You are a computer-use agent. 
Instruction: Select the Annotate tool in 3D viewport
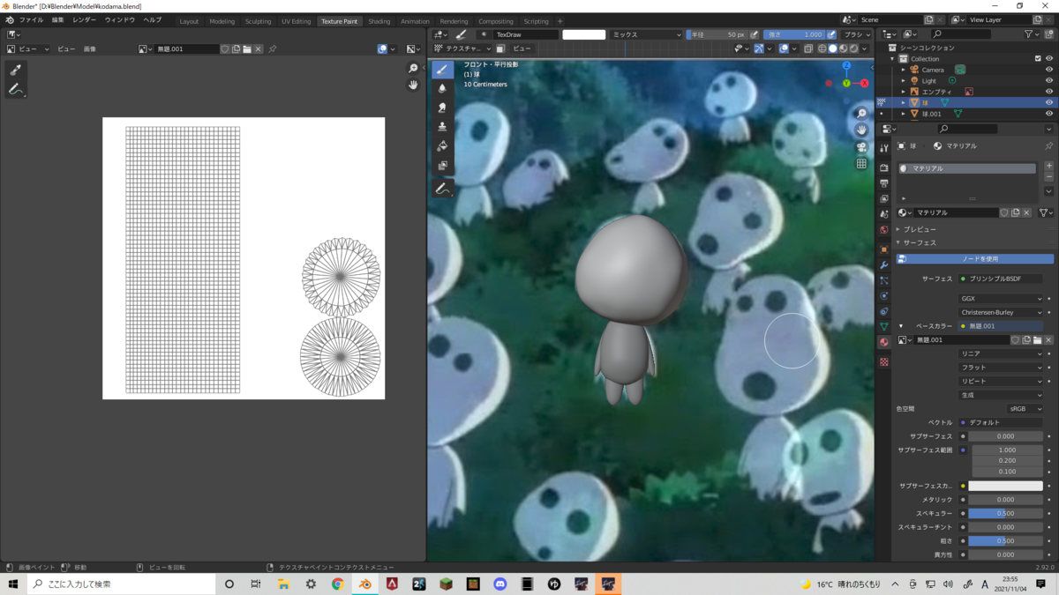pos(442,189)
